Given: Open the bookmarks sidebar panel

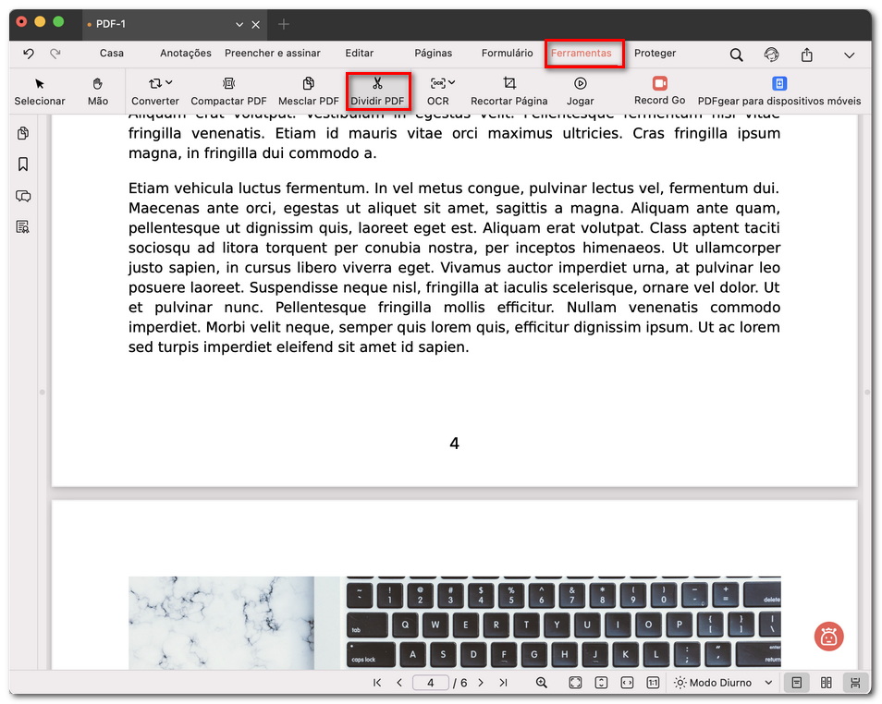Looking at the screenshot, I should [21, 164].
